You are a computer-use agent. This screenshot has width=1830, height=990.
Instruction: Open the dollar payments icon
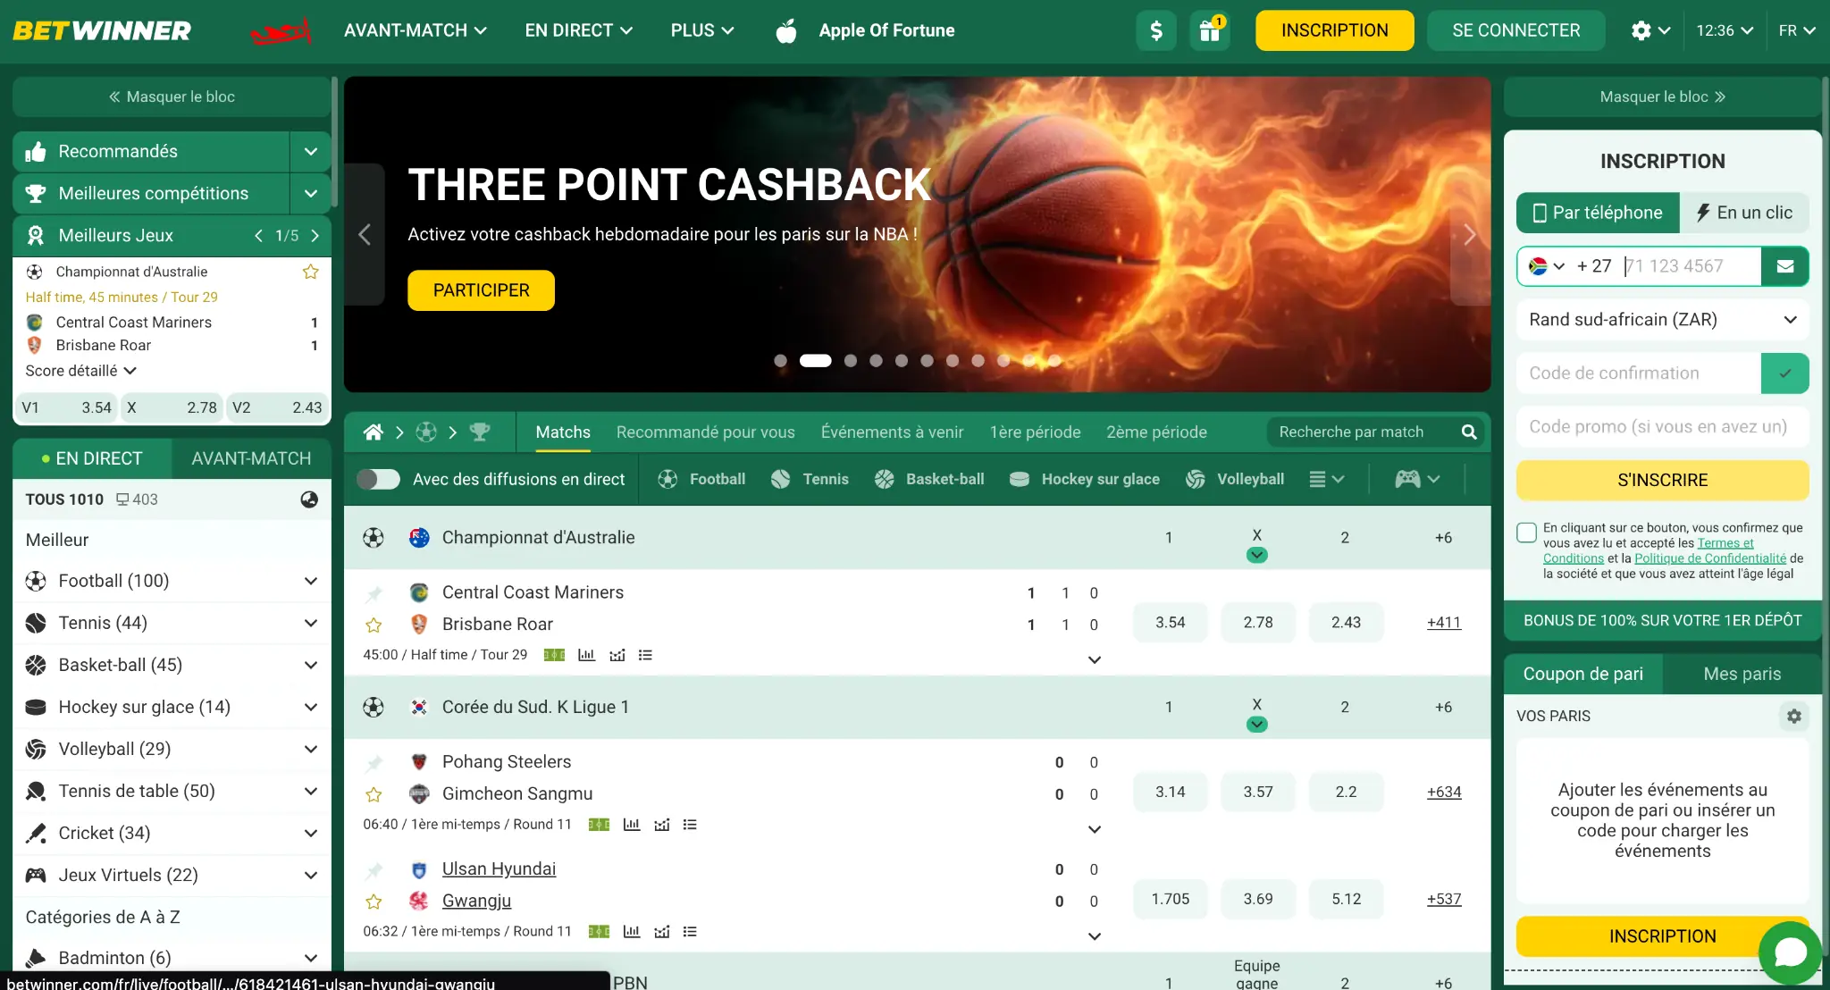1155,30
